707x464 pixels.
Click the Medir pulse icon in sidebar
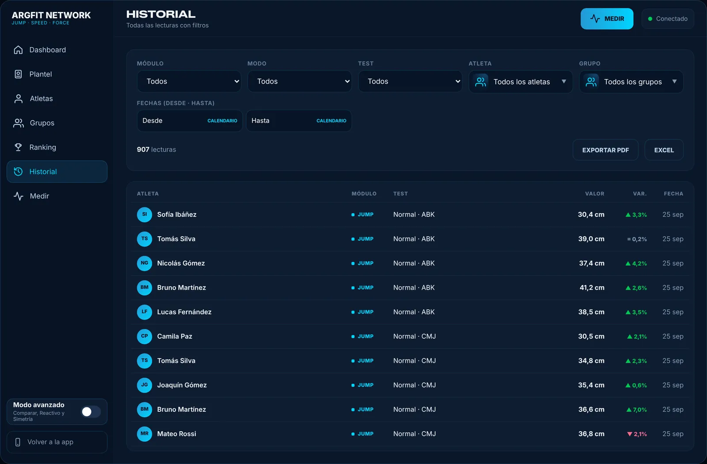point(18,196)
